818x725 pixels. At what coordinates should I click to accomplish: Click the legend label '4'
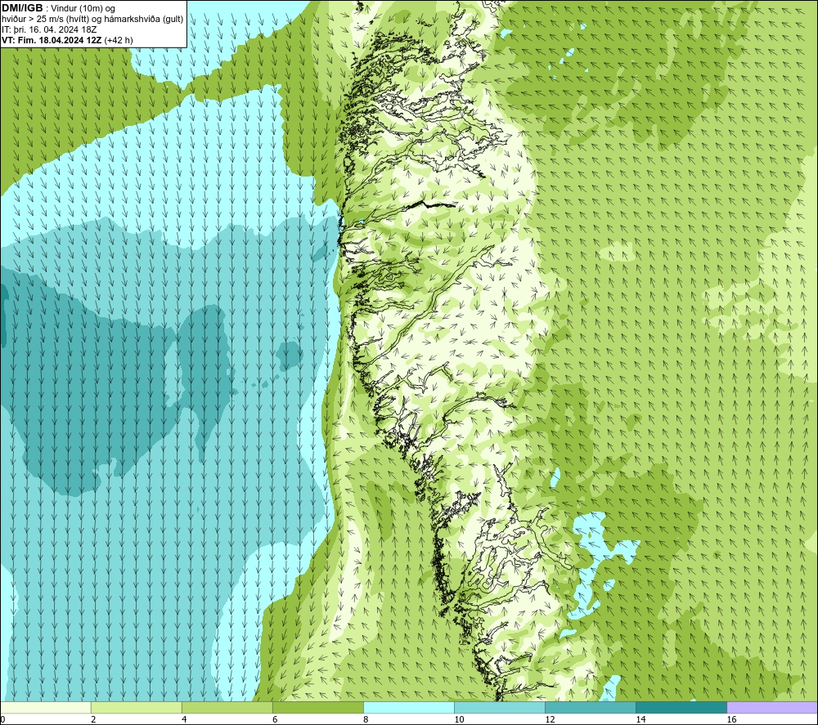(x=184, y=720)
